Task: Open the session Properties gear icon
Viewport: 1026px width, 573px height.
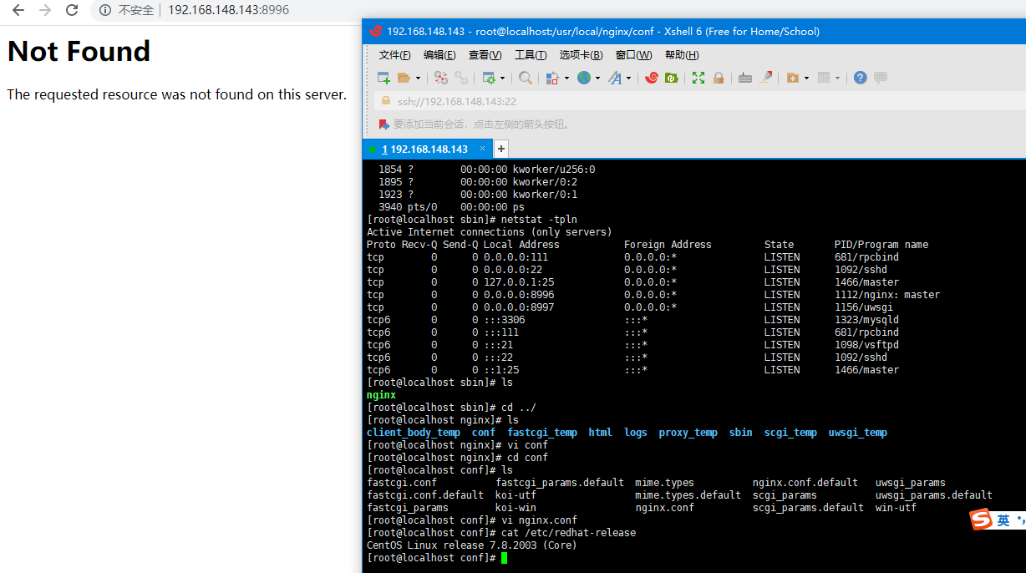Action: (489, 78)
